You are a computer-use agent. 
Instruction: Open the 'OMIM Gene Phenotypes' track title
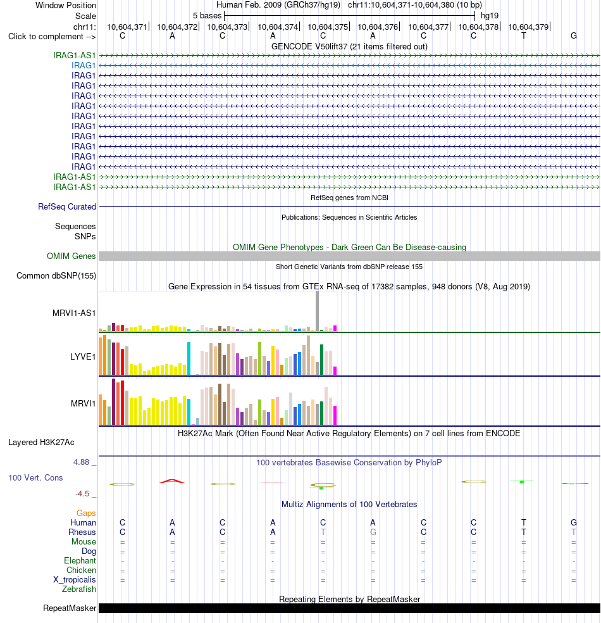pos(349,247)
